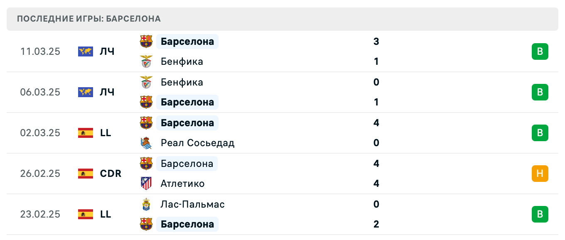Select the Benfica eagle crest from 06.03.25

(x=146, y=82)
